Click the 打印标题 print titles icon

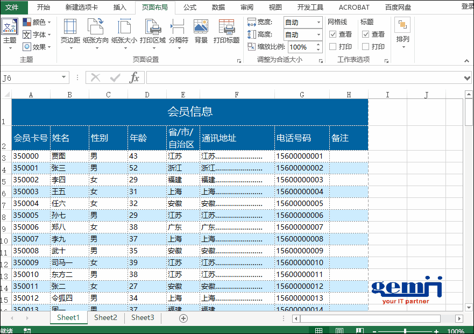coord(227,31)
